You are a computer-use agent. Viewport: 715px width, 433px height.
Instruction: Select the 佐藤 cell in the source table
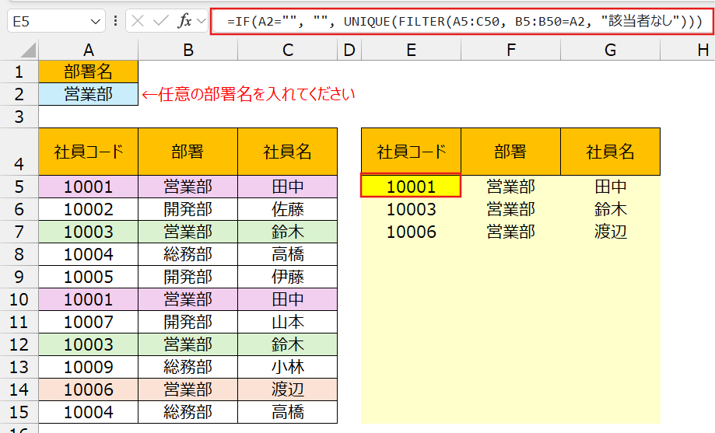288,209
